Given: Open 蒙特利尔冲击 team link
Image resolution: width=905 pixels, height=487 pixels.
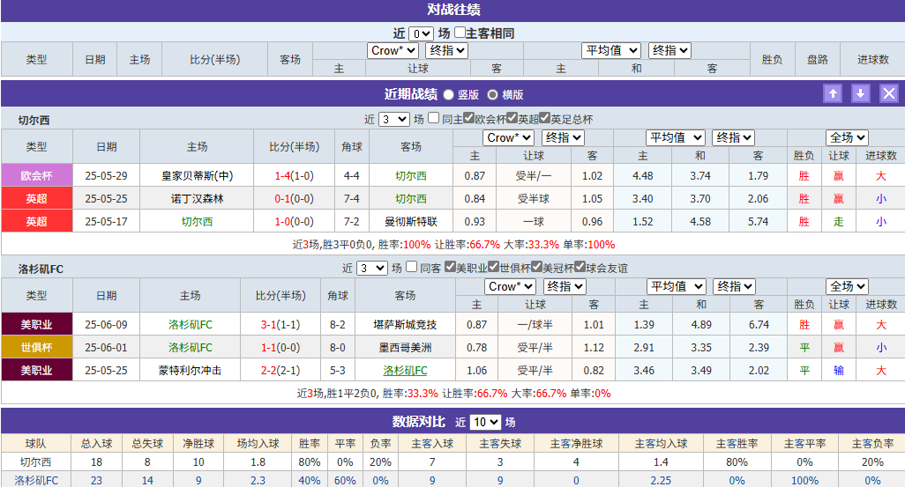Looking at the screenshot, I should tap(191, 370).
